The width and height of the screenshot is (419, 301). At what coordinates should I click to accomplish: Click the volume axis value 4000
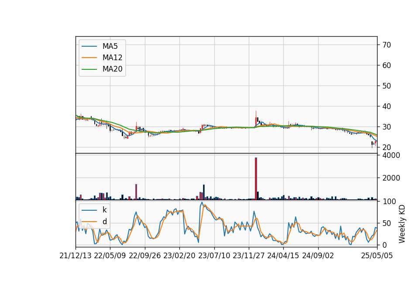391,155
